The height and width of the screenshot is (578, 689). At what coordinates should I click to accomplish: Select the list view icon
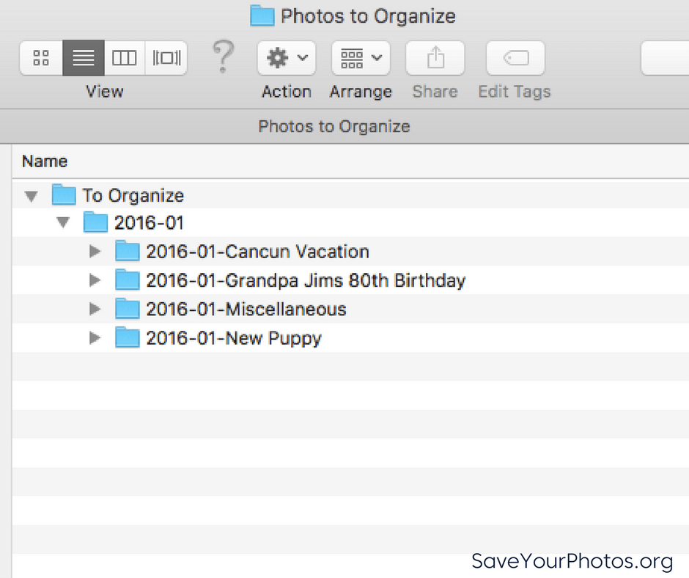83,58
